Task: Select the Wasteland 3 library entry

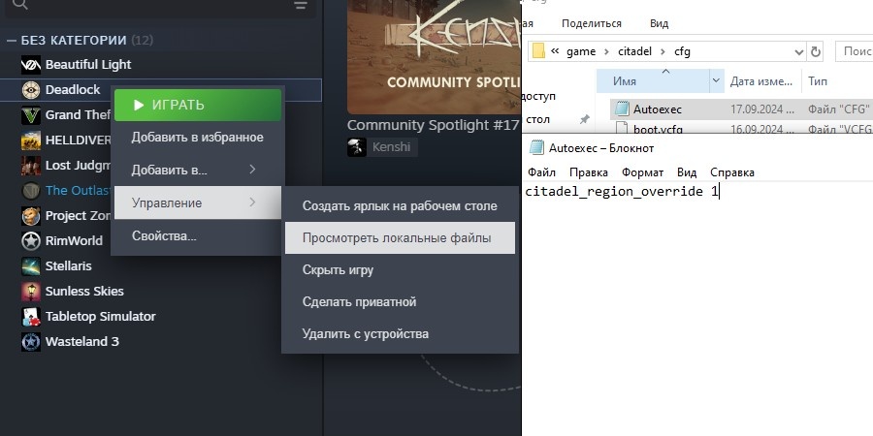Action: 81,341
